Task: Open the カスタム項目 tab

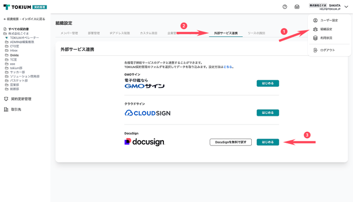Action: [x=149, y=33]
